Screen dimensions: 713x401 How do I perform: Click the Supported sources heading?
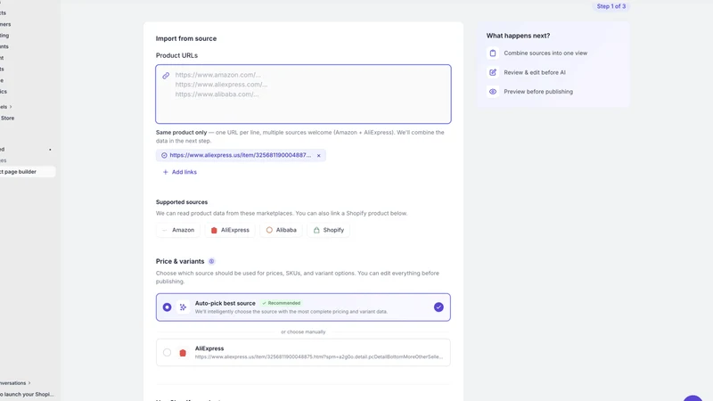click(x=182, y=202)
